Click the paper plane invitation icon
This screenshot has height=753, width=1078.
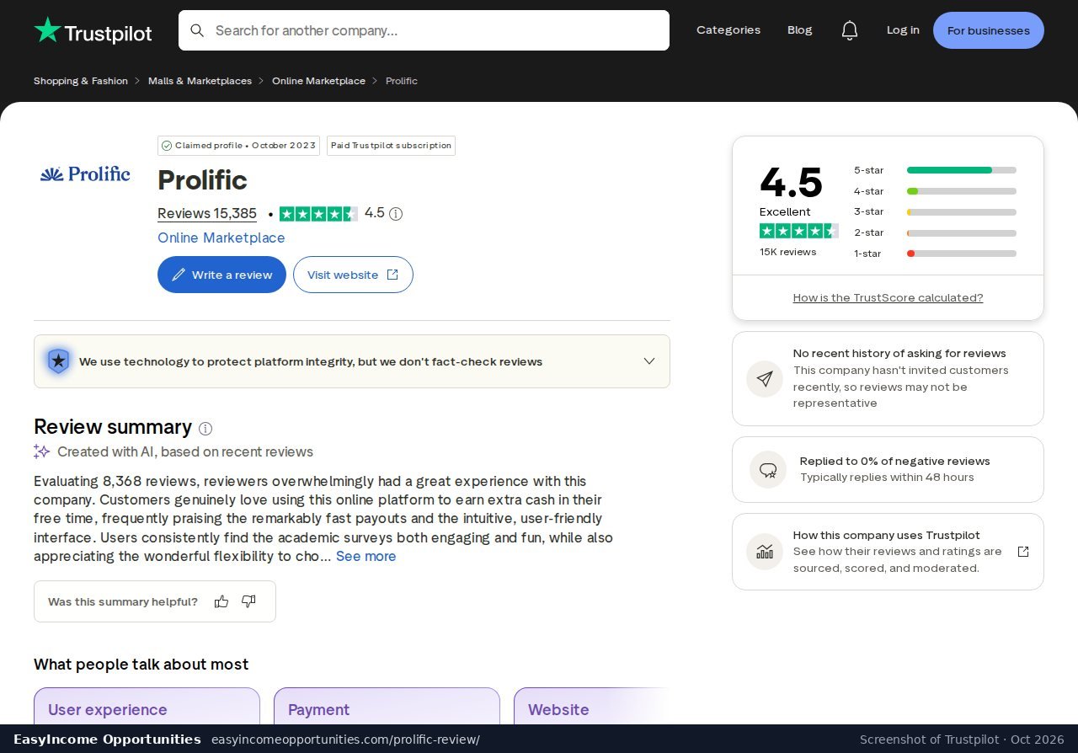click(765, 379)
